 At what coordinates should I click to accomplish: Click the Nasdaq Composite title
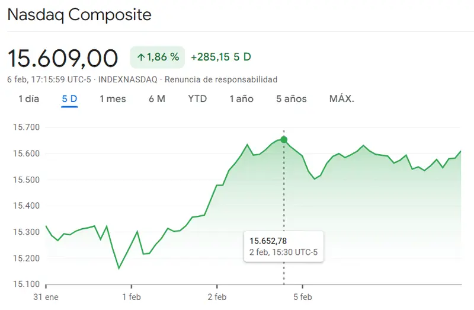tap(79, 15)
